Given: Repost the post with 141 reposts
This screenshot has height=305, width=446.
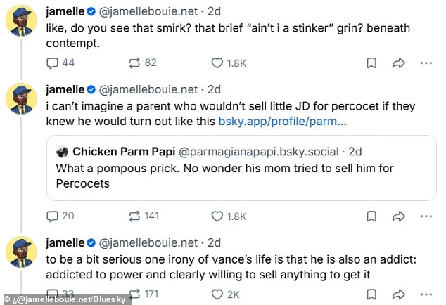Looking at the screenshot, I should (x=134, y=216).
